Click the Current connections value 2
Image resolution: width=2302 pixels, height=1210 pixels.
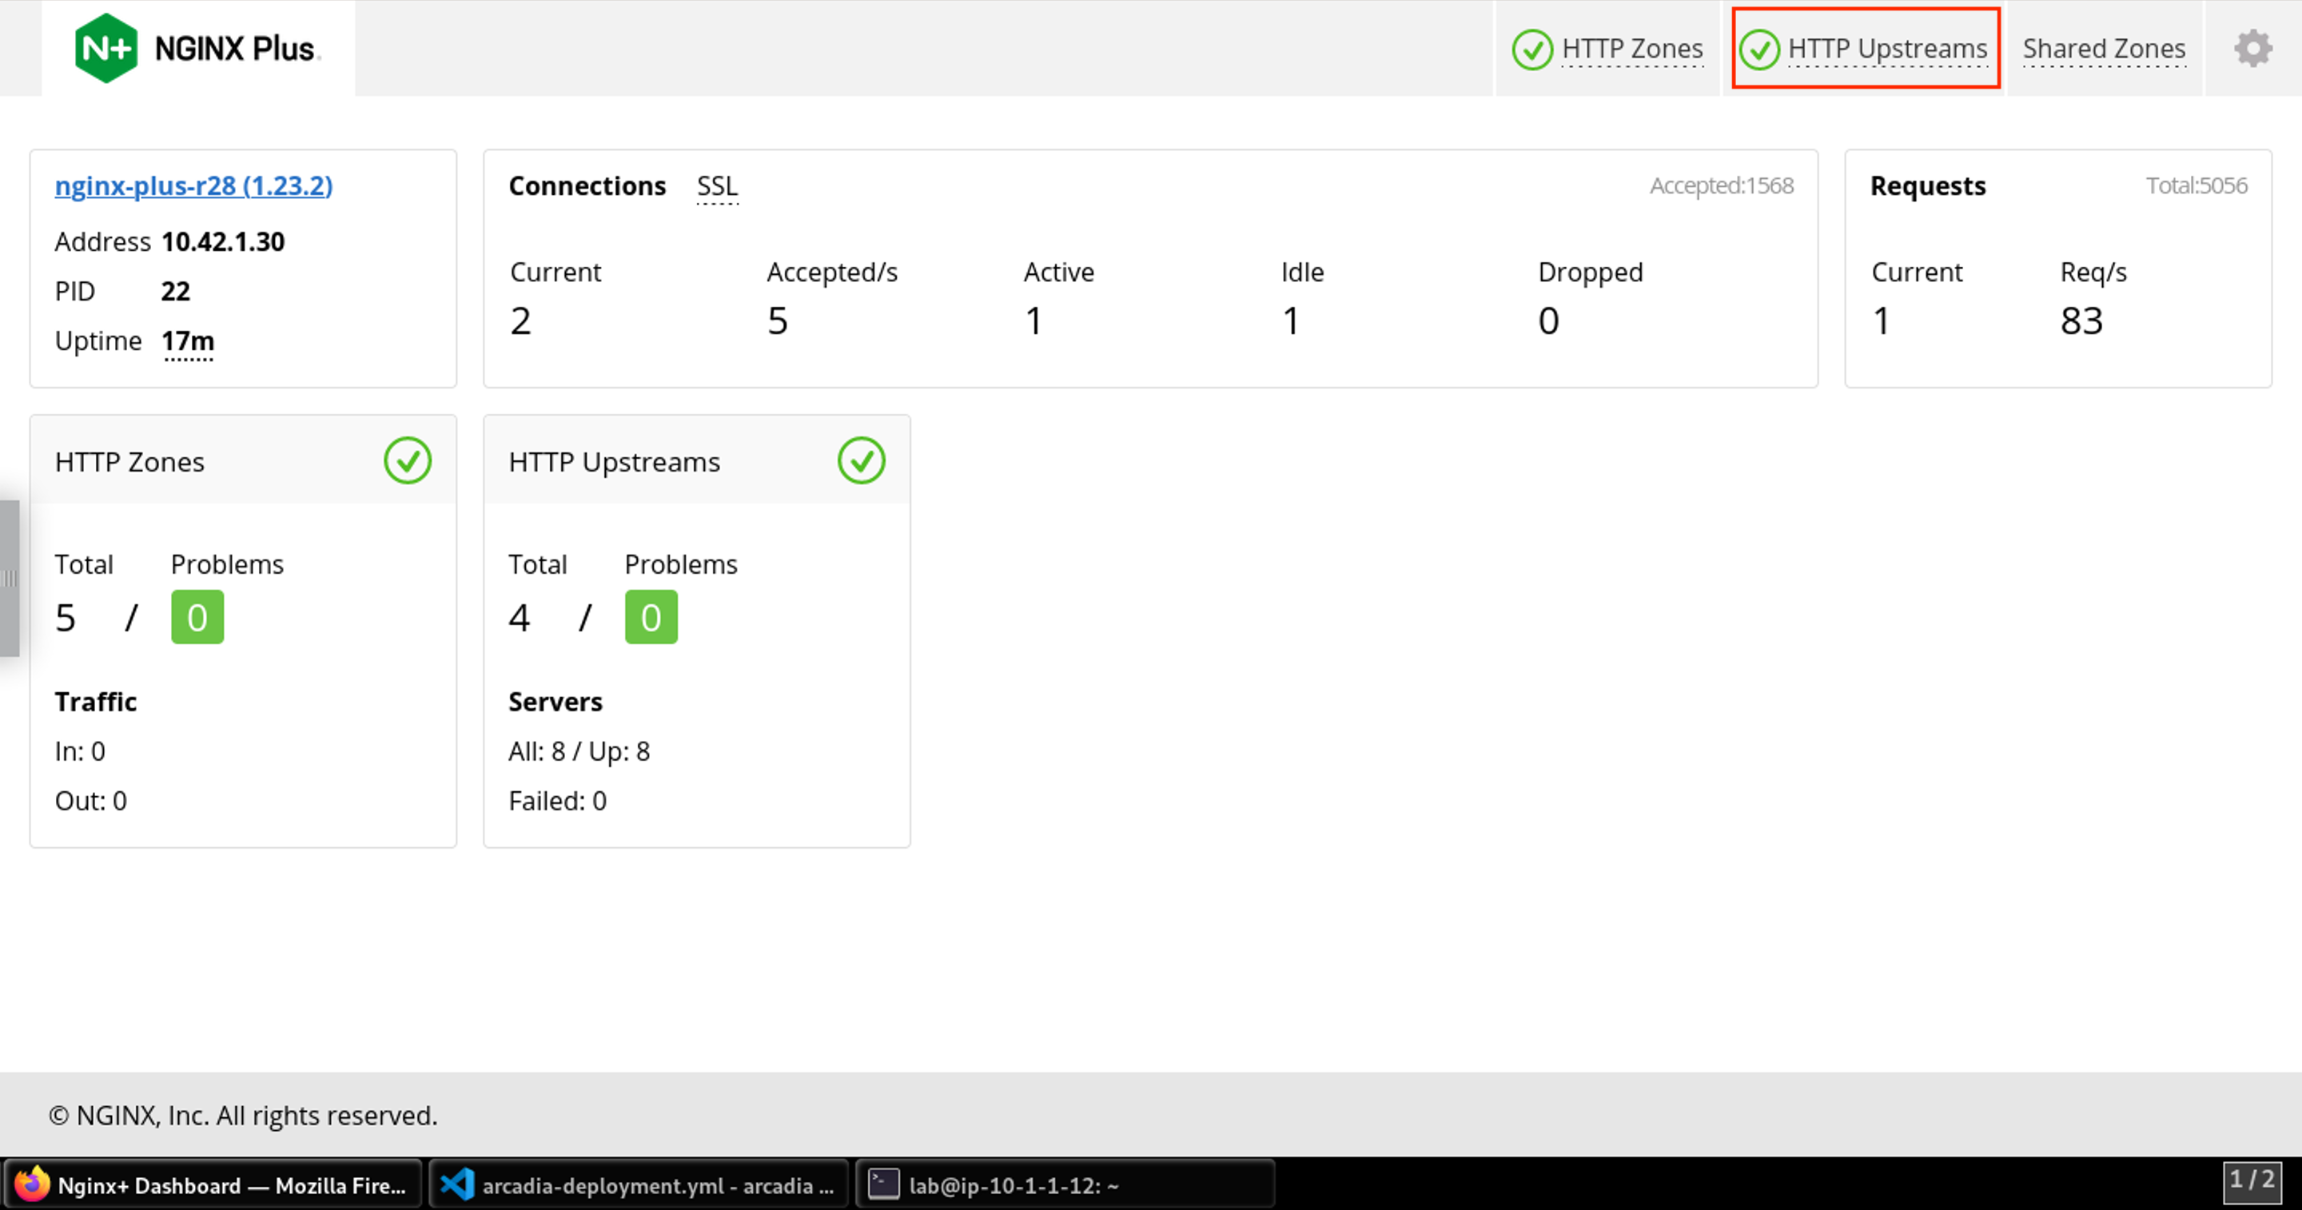pos(521,320)
